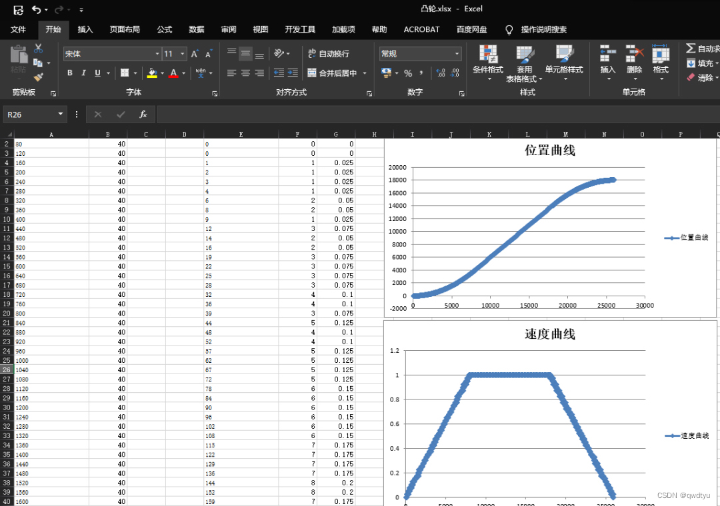Switch to the 视图 tab
Image resolution: width=720 pixels, height=506 pixels.
tap(261, 29)
